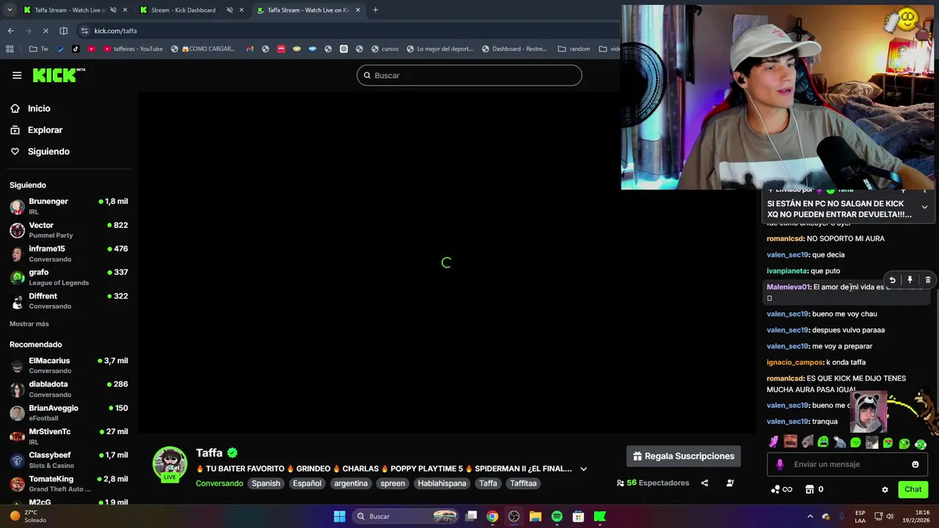Open the chat shop icon

pos(810,489)
